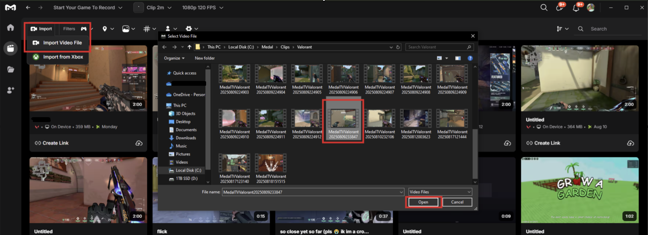This screenshot has height=235, width=648.
Task: Select file MedalTVValorant20250817121444
Action: click(452, 124)
